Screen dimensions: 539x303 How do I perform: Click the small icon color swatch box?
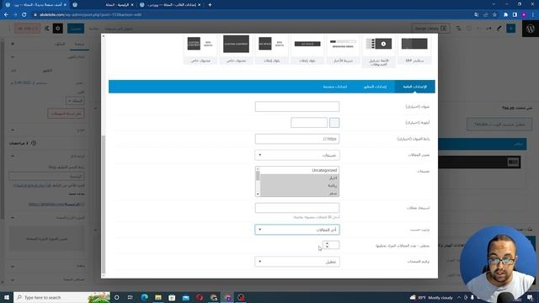tap(334, 123)
